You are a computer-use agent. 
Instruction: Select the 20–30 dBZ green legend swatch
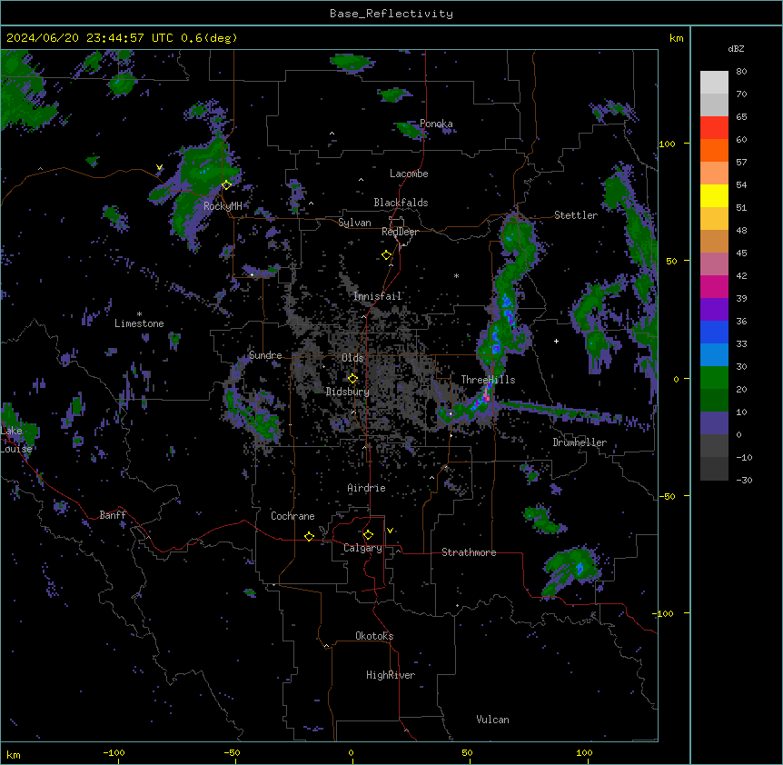(x=714, y=378)
